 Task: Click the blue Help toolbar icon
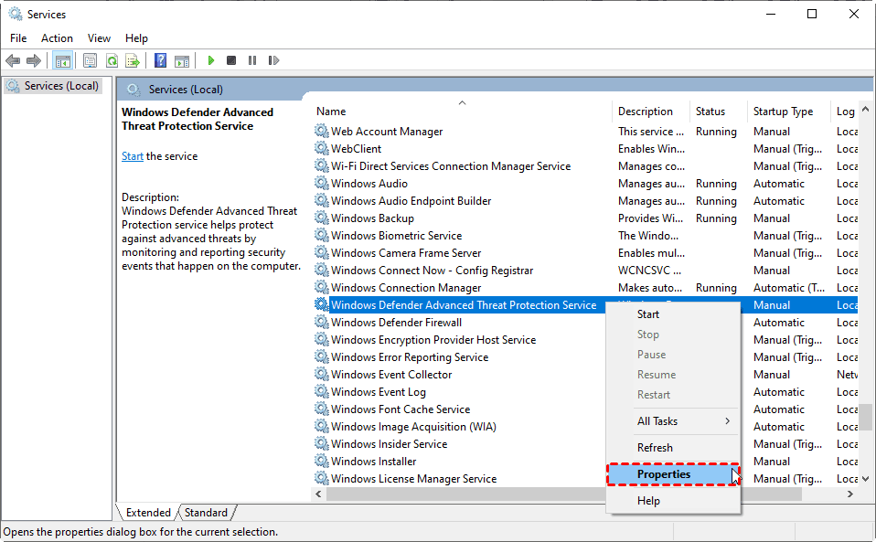(x=160, y=61)
